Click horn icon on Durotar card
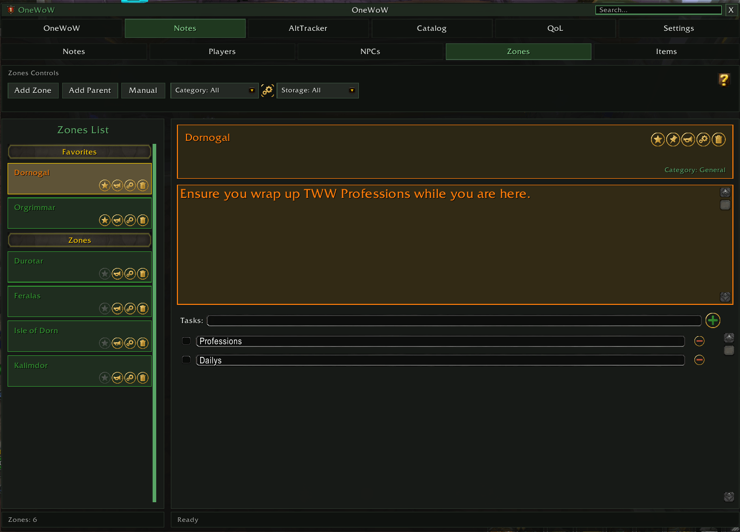Viewport: 740px width, 532px height. pyautogui.click(x=117, y=274)
